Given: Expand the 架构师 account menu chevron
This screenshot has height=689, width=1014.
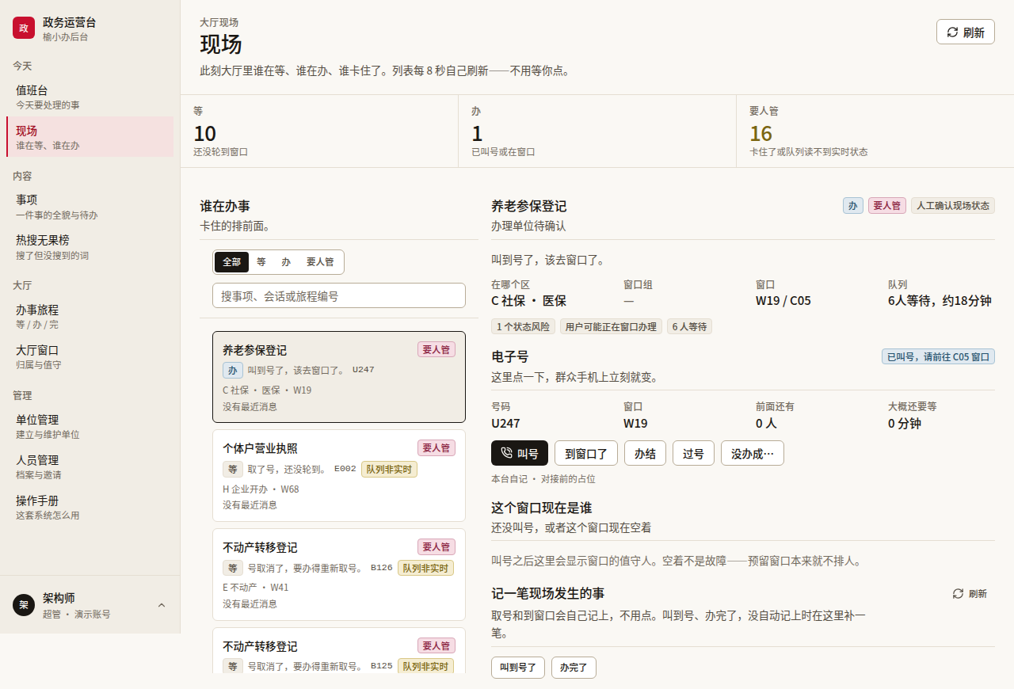Looking at the screenshot, I should pos(162,605).
